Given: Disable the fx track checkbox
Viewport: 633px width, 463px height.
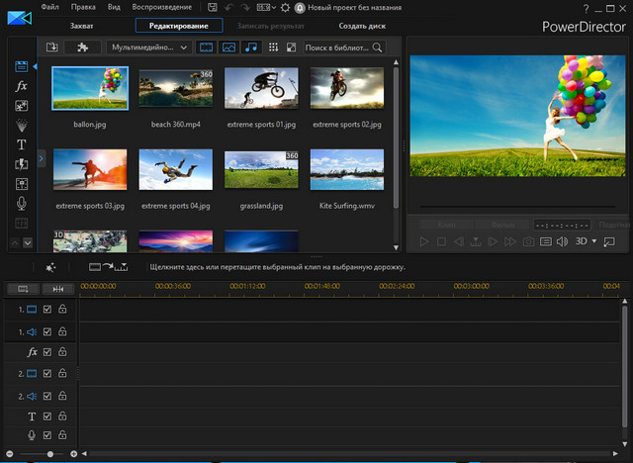Looking at the screenshot, I should pyautogui.click(x=47, y=352).
